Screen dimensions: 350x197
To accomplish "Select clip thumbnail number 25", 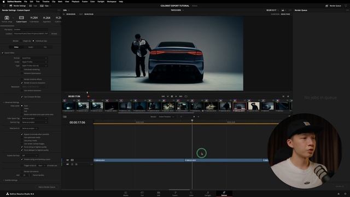I will pos(240,106).
